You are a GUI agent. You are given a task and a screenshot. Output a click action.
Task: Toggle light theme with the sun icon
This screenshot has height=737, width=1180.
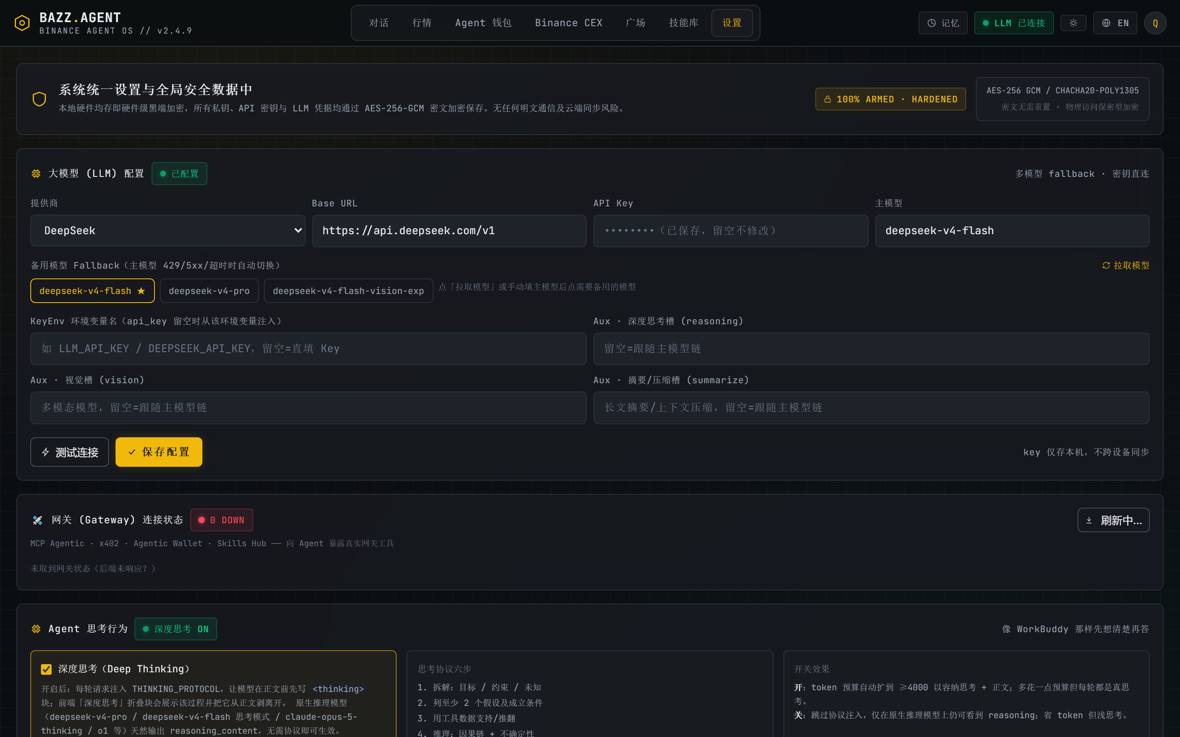pos(1073,23)
